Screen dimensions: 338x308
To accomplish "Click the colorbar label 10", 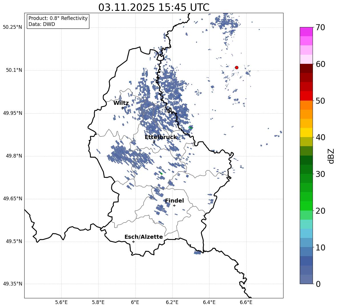I will click(x=320, y=247).
